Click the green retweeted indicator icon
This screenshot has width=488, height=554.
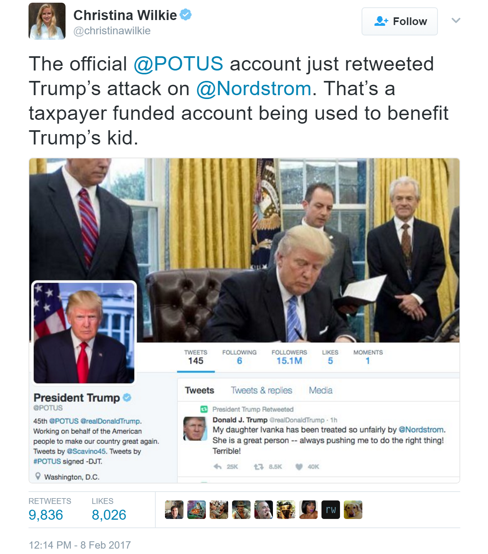pyautogui.click(x=204, y=409)
